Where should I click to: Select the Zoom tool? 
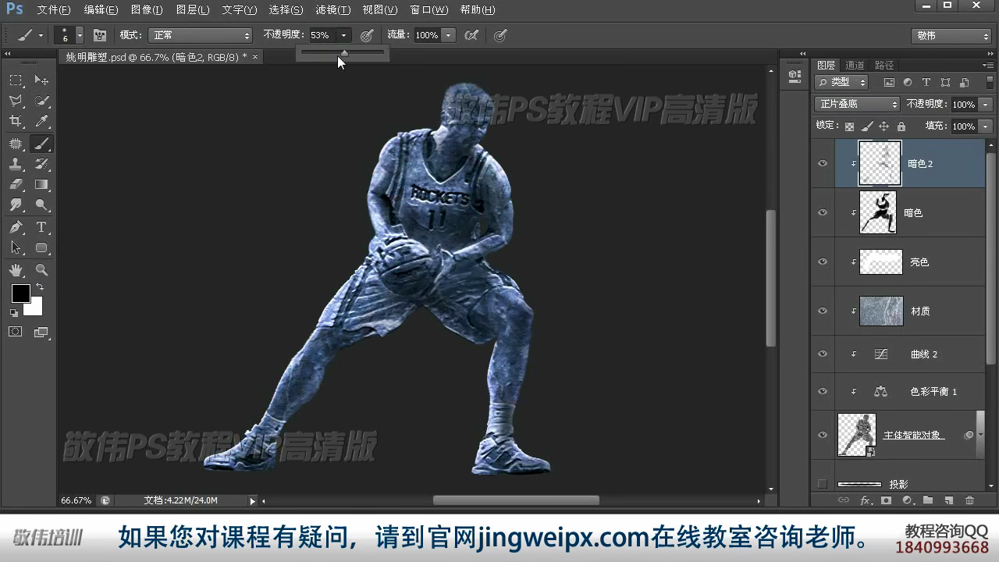tap(41, 270)
